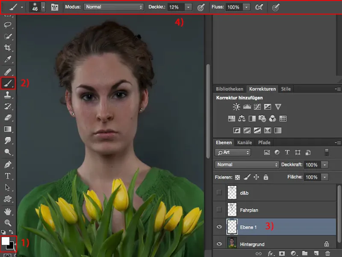Image resolution: width=342 pixels, height=257 pixels.
Task: Add a Curves adjustment
Action: (257, 107)
